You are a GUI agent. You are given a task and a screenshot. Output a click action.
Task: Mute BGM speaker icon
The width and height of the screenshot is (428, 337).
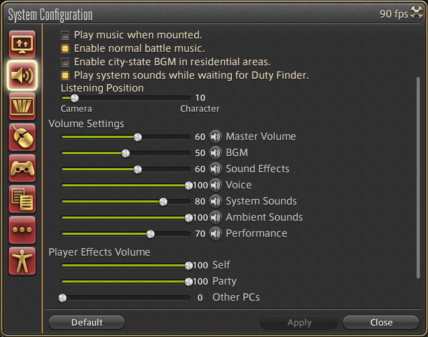tap(216, 153)
